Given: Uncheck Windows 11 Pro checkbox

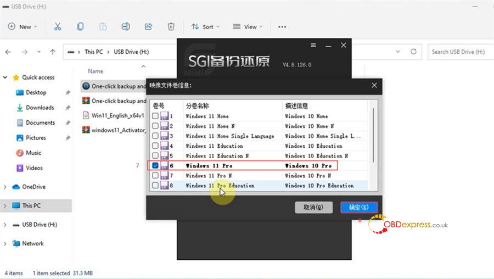Looking at the screenshot, I should (x=155, y=165).
